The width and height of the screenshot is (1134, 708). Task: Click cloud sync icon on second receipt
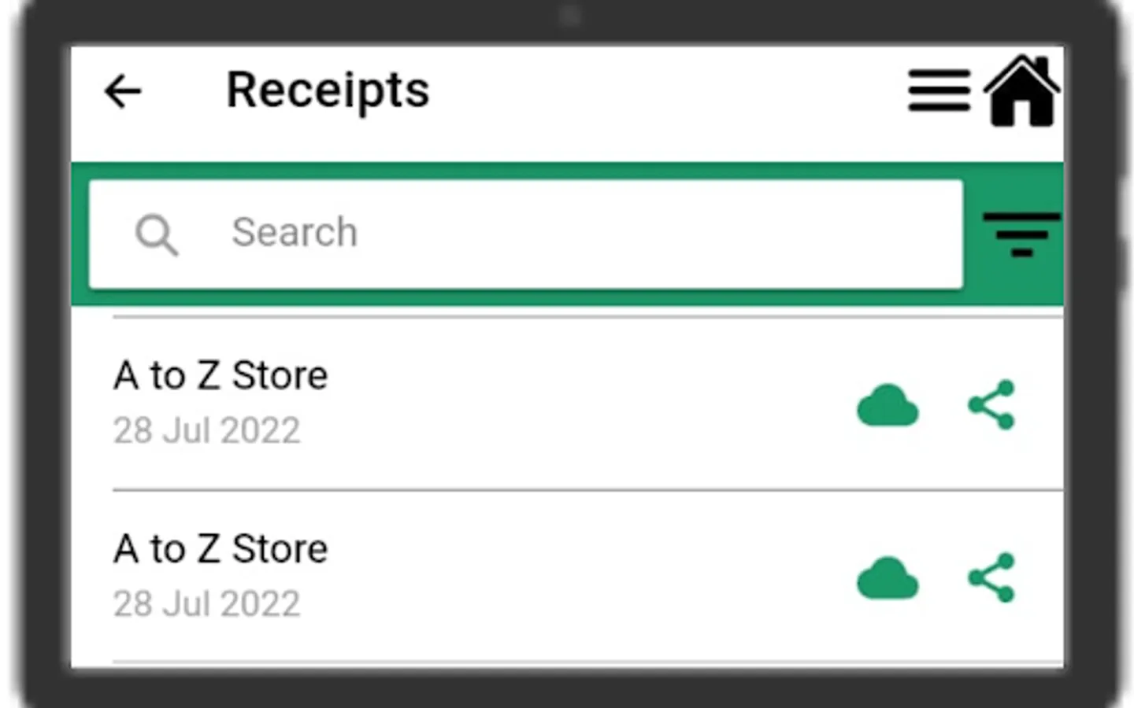click(888, 579)
